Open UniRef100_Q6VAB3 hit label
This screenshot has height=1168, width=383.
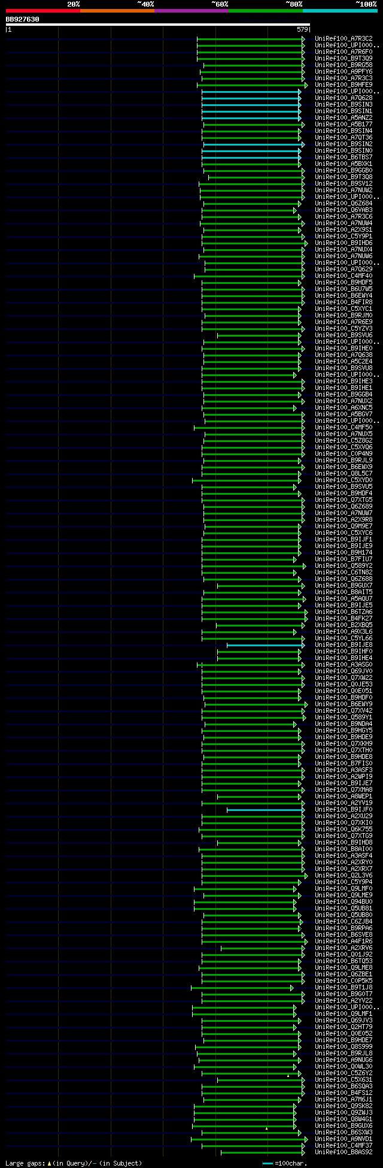tap(344, 210)
